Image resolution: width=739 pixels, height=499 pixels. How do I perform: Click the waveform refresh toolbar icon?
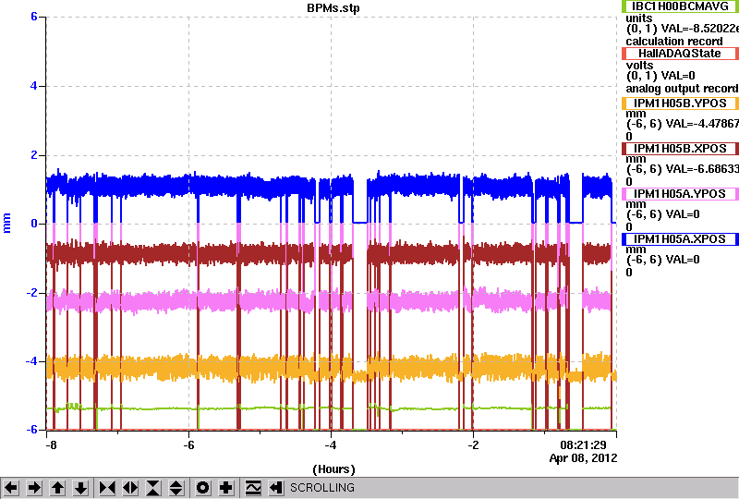click(x=253, y=488)
